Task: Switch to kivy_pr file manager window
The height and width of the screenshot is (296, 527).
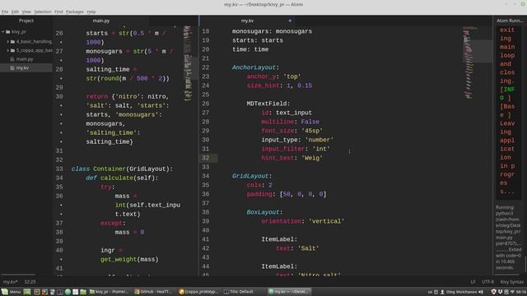Action: 109,292
